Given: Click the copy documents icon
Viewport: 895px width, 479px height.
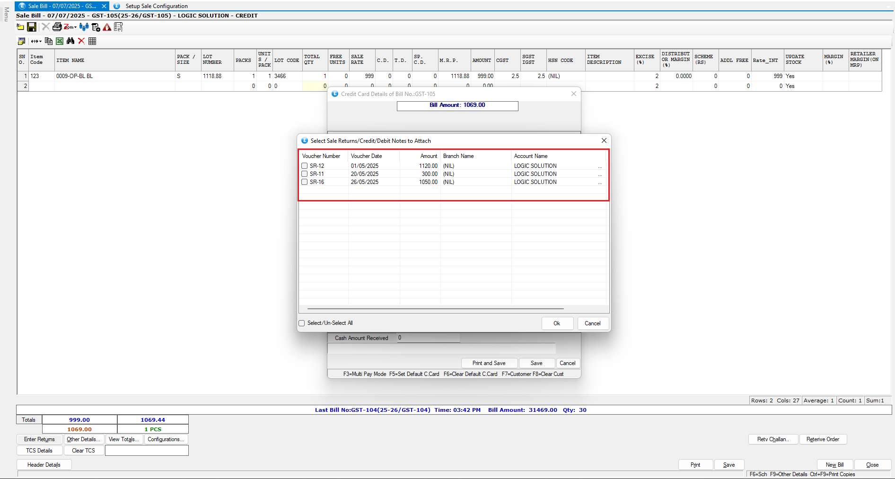Looking at the screenshot, I should pos(48,41).
